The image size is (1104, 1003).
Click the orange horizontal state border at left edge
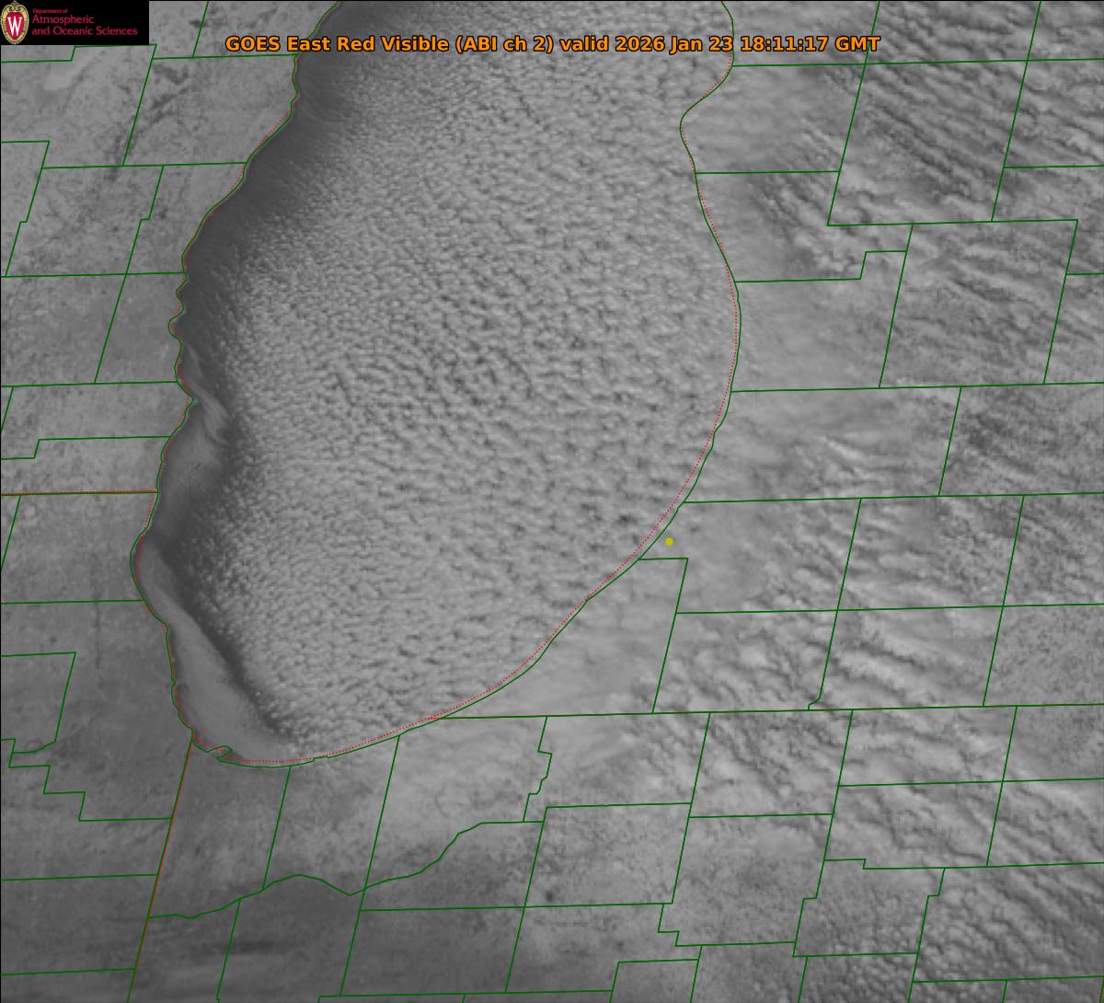74,493
